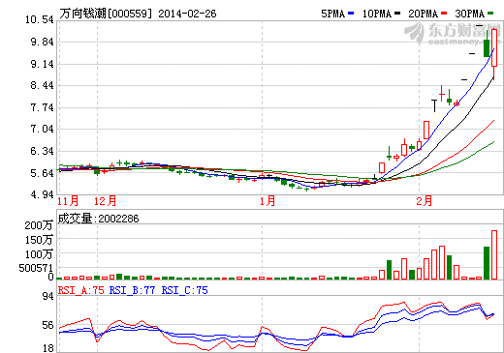
Task: Click the 8.44 price axis label
Action: coord(42,85)
